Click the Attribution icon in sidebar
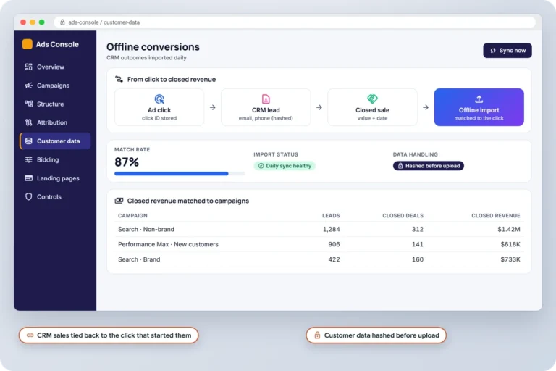The height and width of the screenshot is (371, 556). click(x=29, y=122)
